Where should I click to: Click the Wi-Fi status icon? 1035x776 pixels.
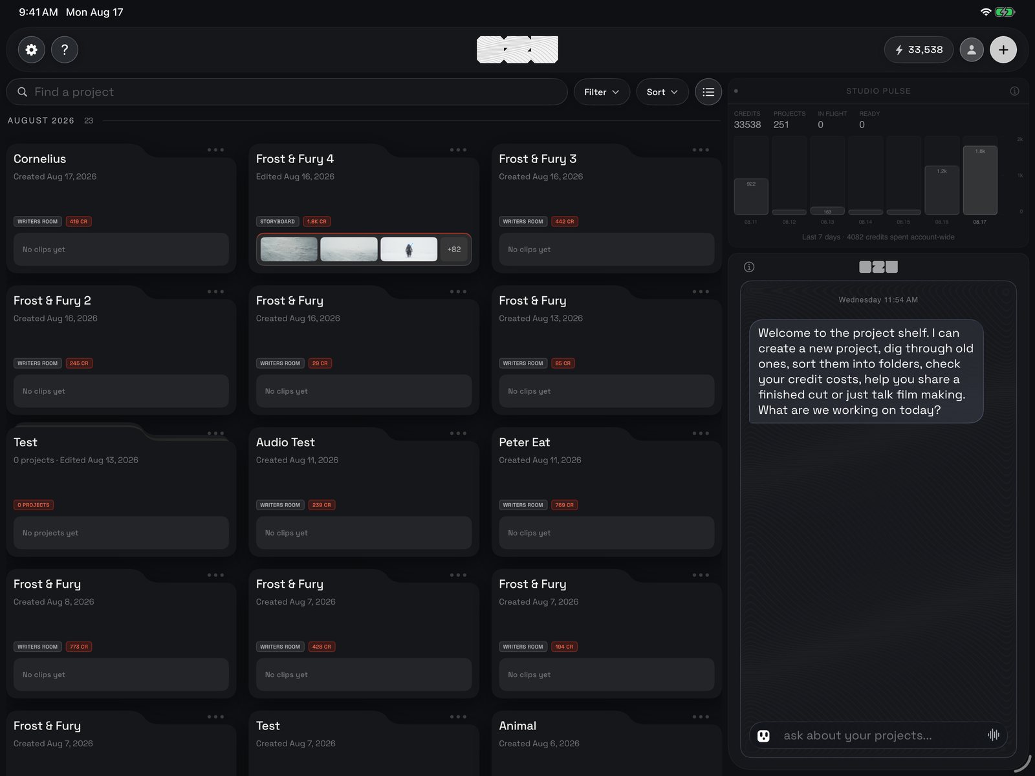pos(986,12)
